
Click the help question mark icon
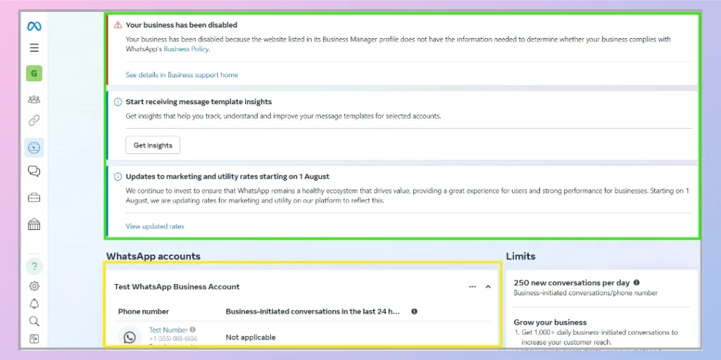coord(34,266)
